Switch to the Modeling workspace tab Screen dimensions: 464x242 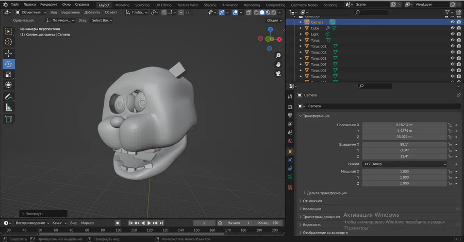[x=122, y=5]
